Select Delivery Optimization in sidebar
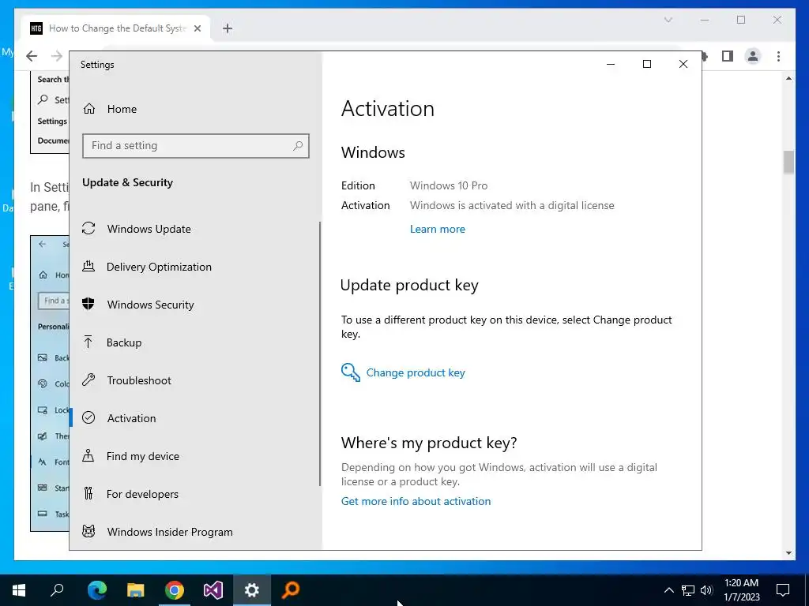809x606 pixels. pyautogui.click(x=159, y=267)
